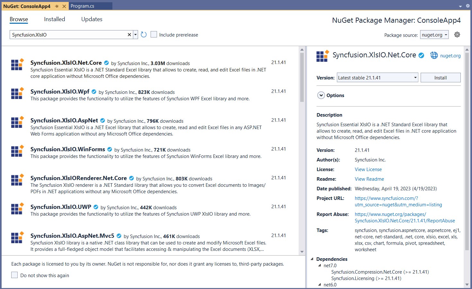The image size is (472, 289).
Task: Click the package list scrollbar down arrow
Action: coord(302,252)
